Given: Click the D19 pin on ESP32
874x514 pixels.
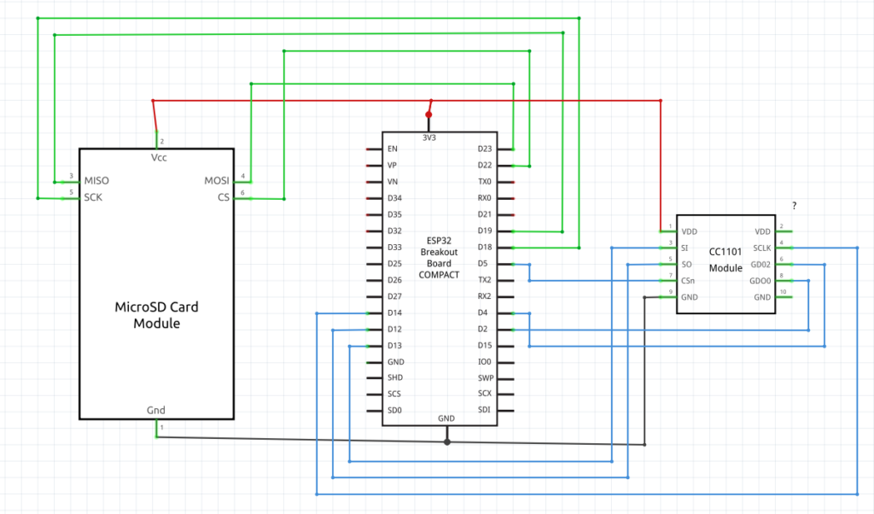Looking at the screenshot, I should point(485,231).
